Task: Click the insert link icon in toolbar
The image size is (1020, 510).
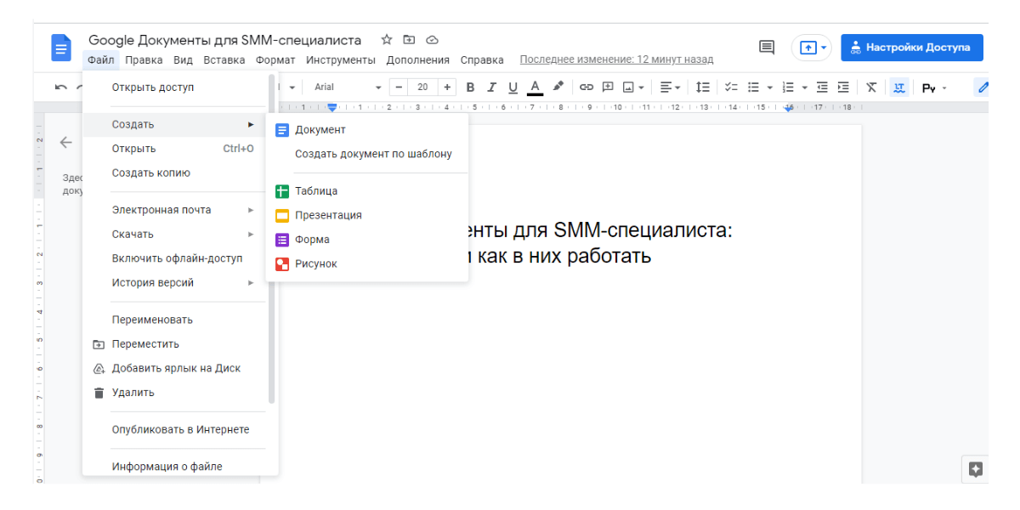Action: coord(586,87)
